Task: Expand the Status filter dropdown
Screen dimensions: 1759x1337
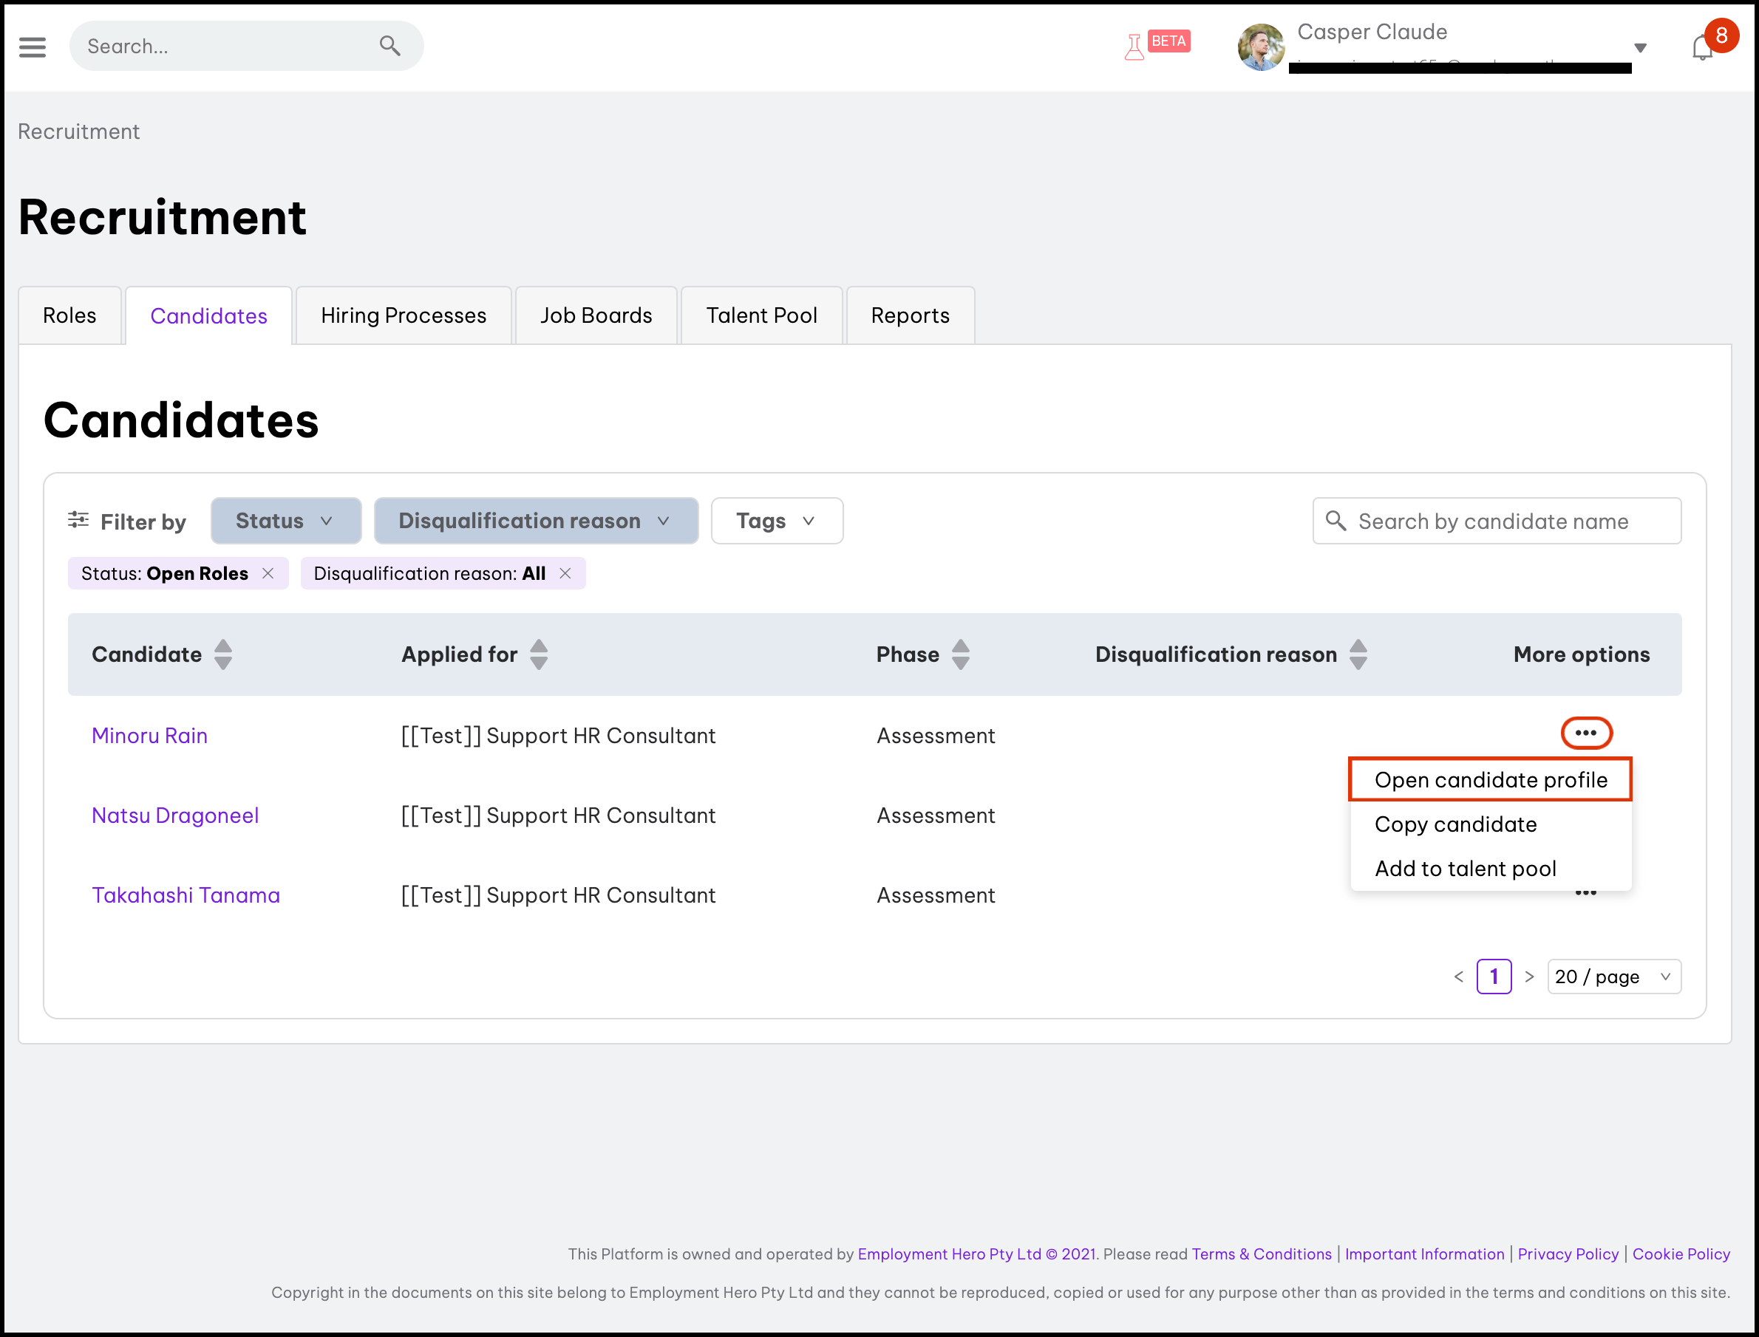Action: point(285,521)
